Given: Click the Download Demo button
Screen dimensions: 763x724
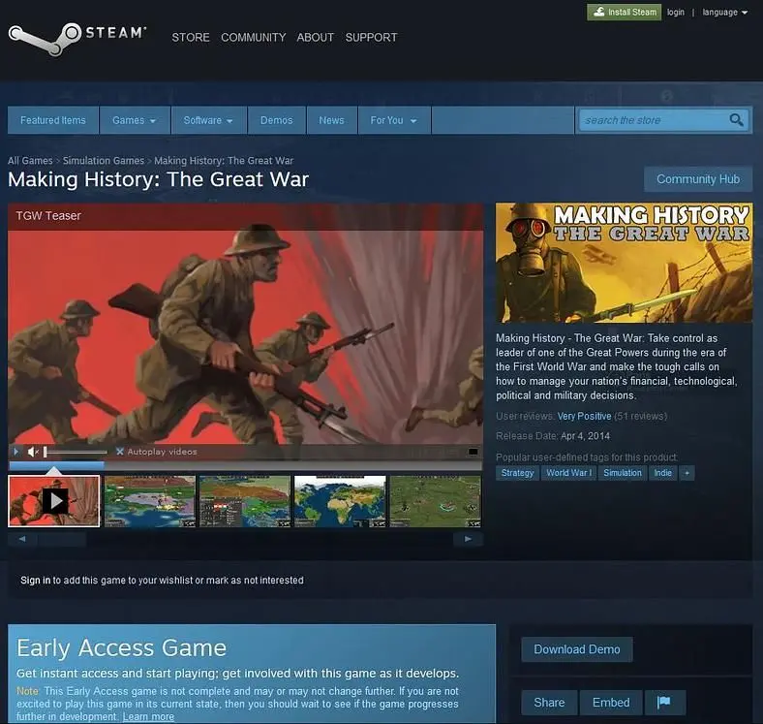Looking at the screenshot, I should pos(577,649).
